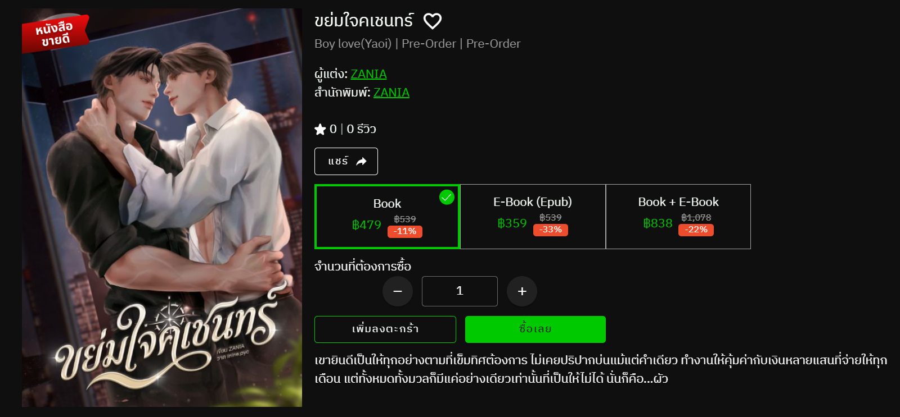Viewport: 900px width, 417px height.
Task: Click the แชร์ share button
Action: pos(346,162)
